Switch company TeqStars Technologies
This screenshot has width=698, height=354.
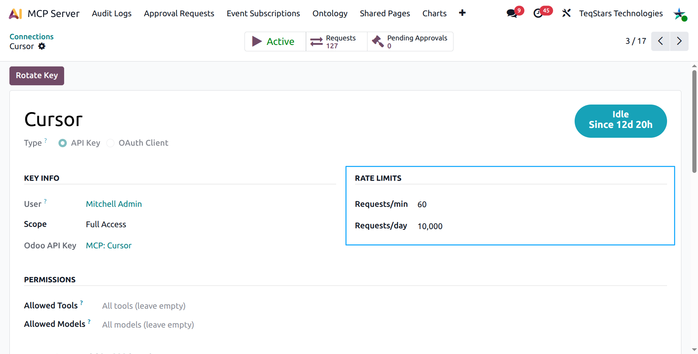click(621, 14)
